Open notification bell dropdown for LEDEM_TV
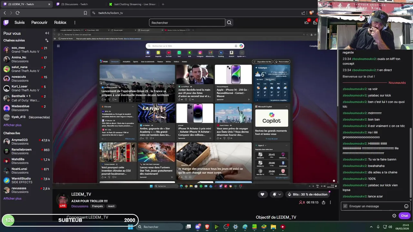 click(277, 194)
